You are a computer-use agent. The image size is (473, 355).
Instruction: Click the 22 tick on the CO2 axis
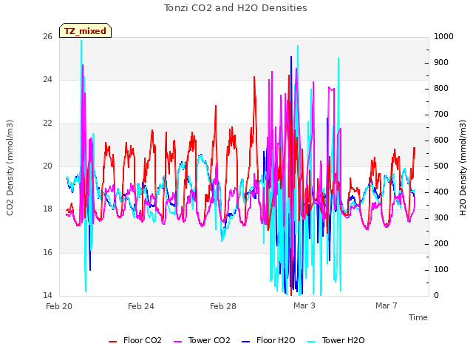tap(47, 124)
